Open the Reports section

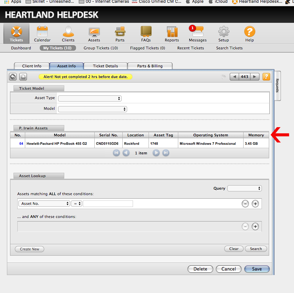coord(172,34)
